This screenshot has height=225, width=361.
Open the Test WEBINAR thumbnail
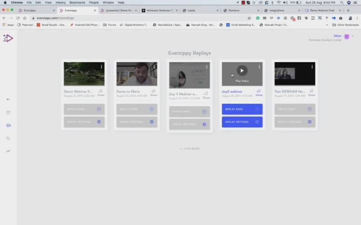pos(295,74)
